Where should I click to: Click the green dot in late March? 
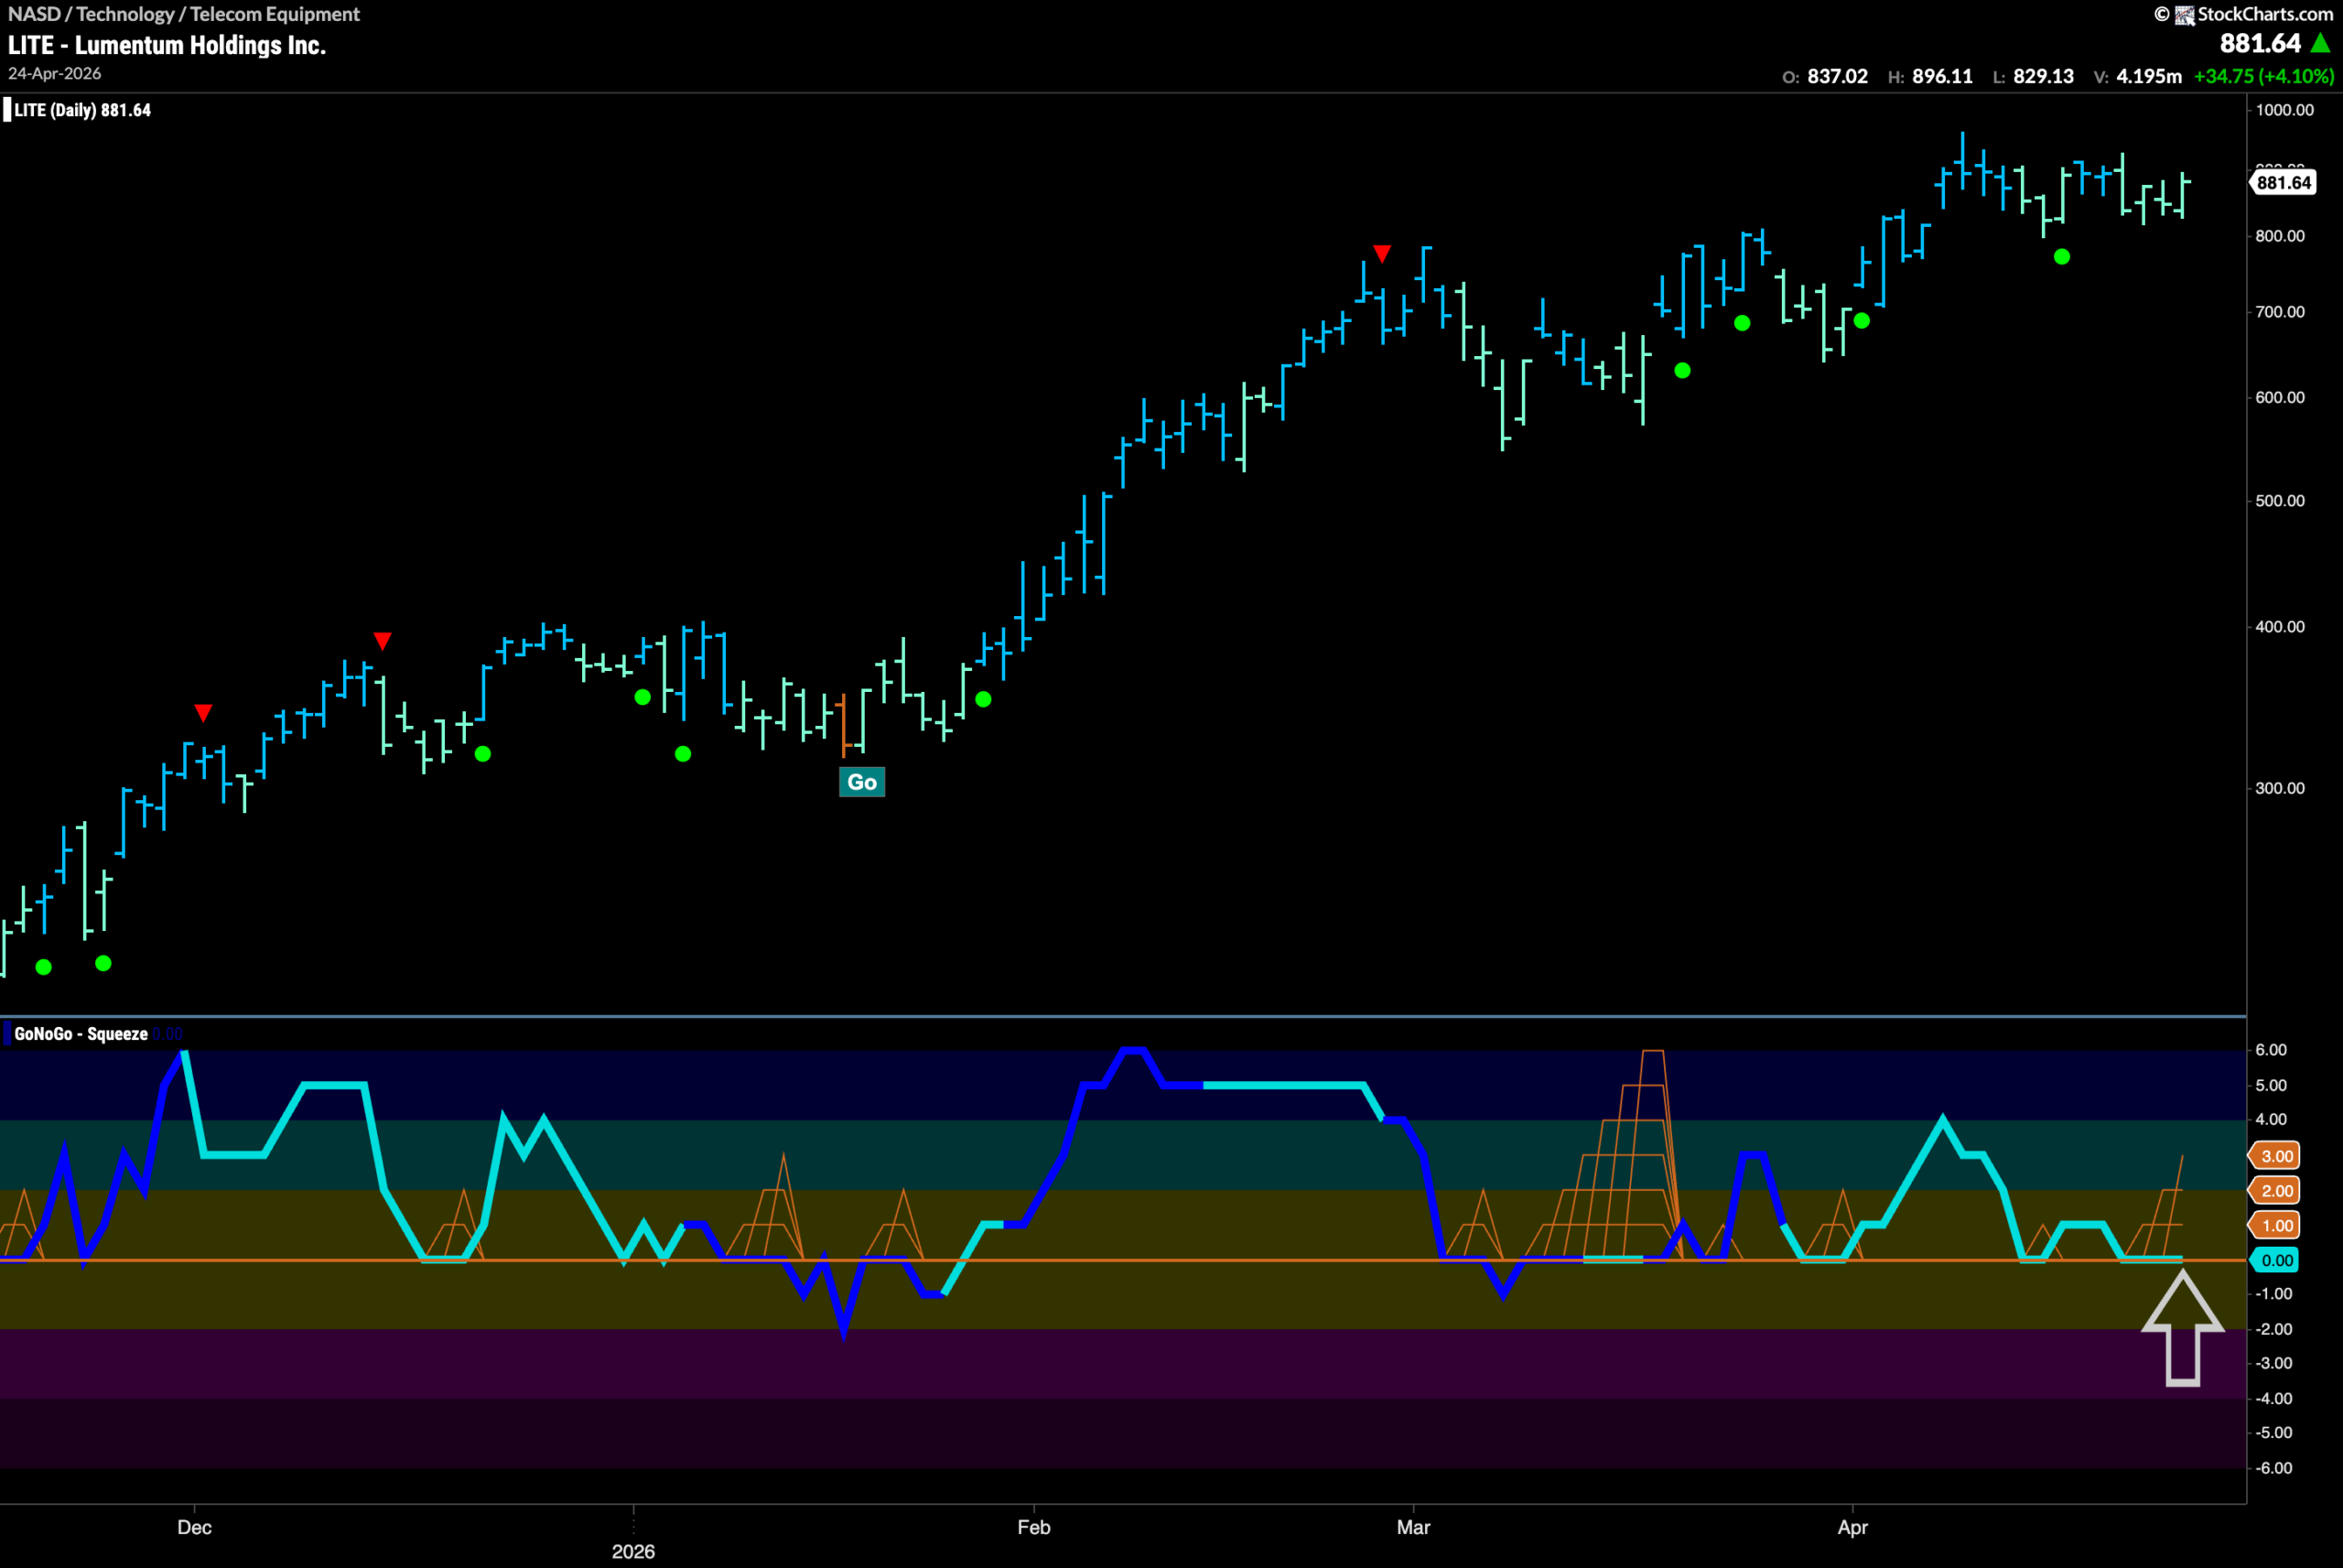pyautogui.click(x=1743, y=323)
